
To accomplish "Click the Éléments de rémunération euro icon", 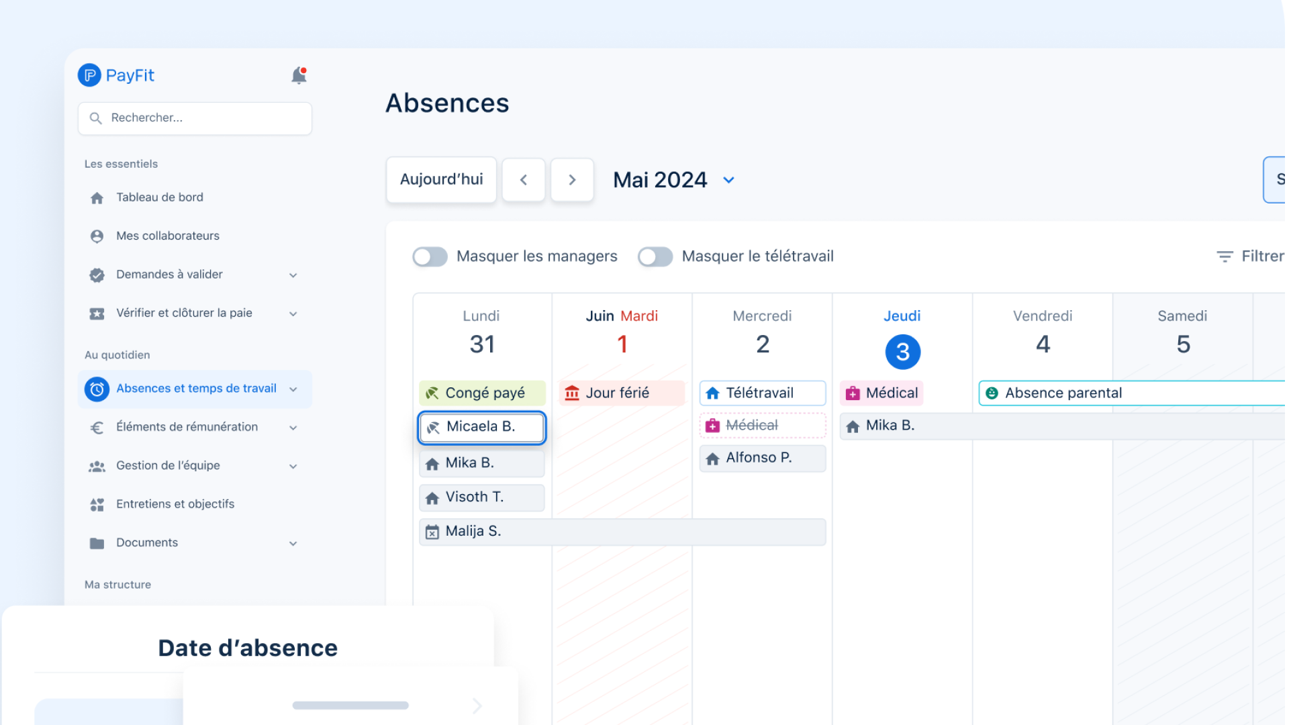I will click(97, 427).
